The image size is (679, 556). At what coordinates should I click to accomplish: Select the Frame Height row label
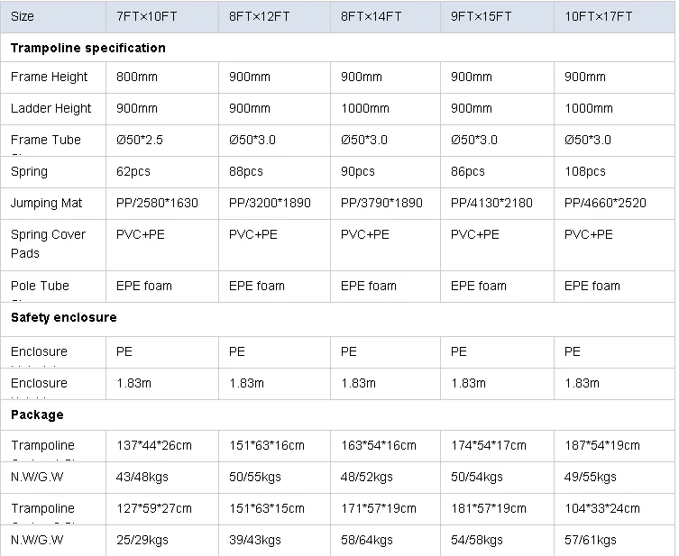click(x=50, y=77)
